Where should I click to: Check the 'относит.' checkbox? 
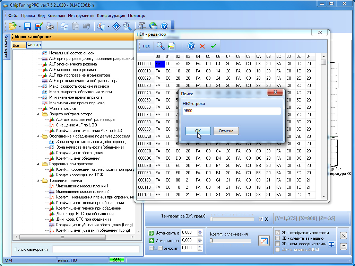160,248
